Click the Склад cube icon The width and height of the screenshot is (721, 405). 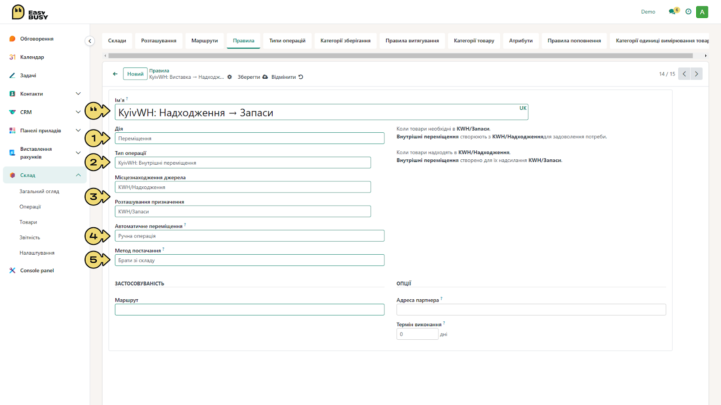tap(12, 175)
